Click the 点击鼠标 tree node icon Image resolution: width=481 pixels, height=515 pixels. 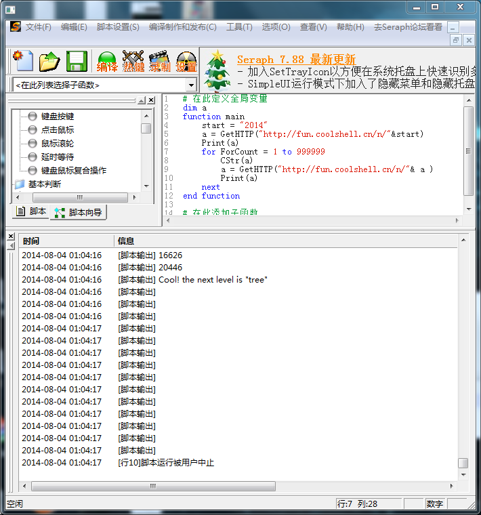pos(32,129)
